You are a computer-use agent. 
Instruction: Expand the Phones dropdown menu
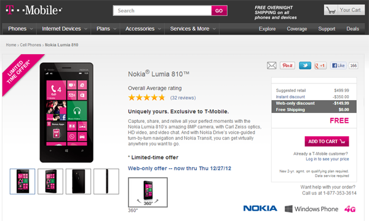20,29
